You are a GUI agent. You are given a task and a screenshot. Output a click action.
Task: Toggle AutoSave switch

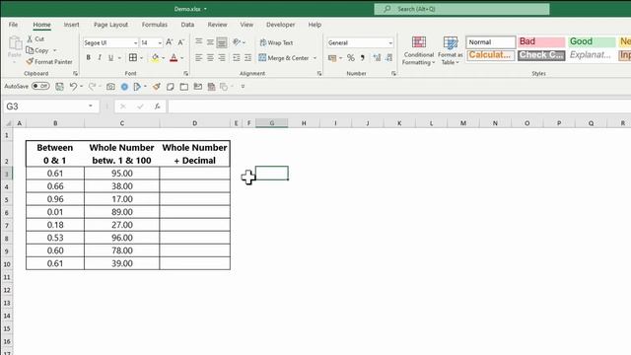pyautogui.click(x=40, y=86)
